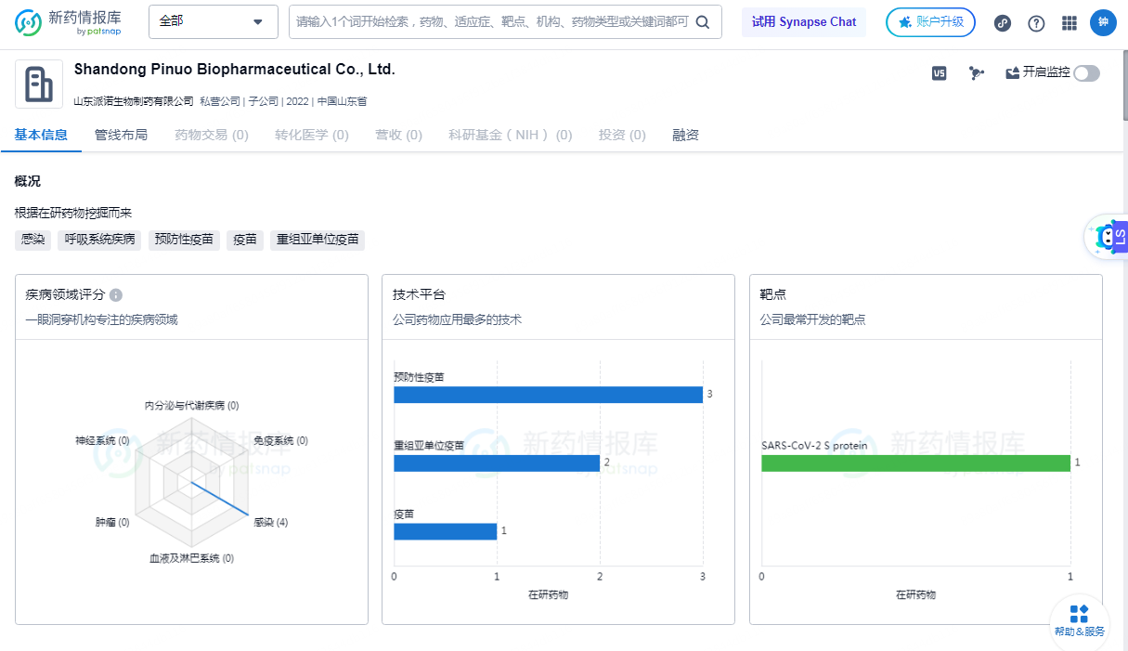Open the relationship graph icon next to VS
The image size is (1128, 651).
[976, 72]
